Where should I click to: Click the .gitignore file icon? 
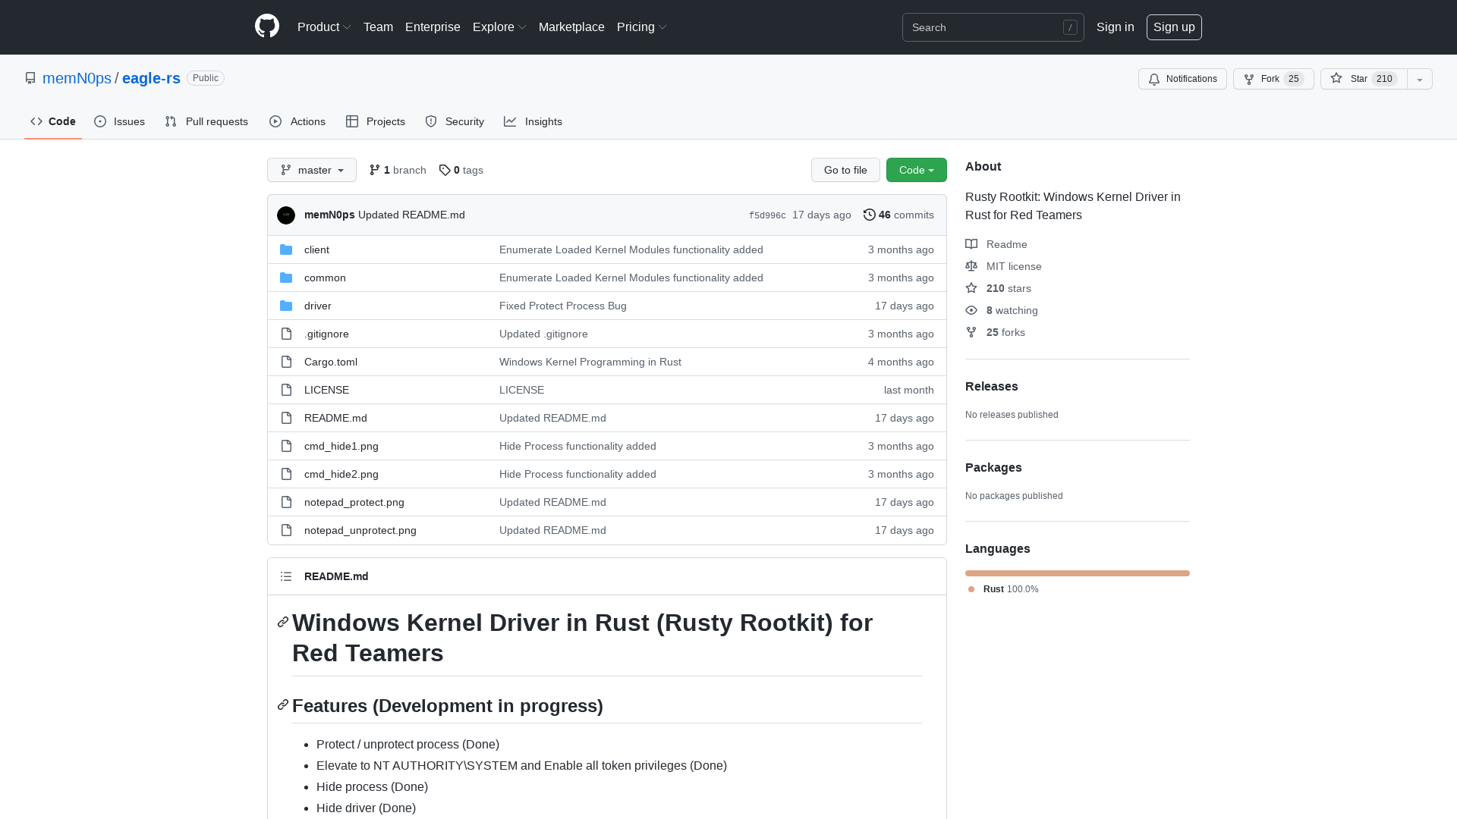tap(286, 334)
